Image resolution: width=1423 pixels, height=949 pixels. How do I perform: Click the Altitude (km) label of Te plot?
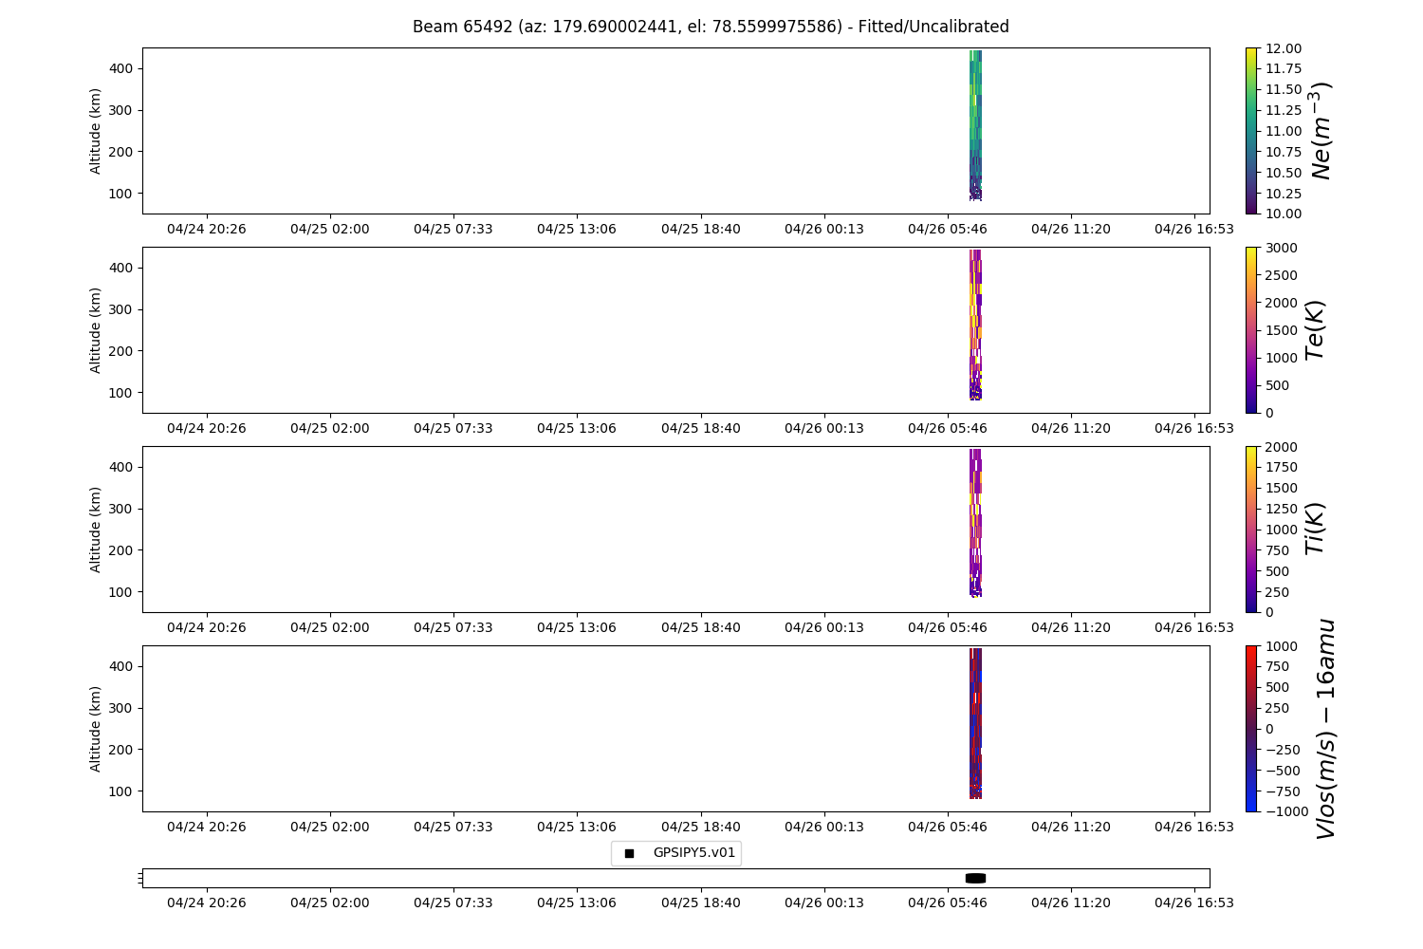click(x=96, y=330)
